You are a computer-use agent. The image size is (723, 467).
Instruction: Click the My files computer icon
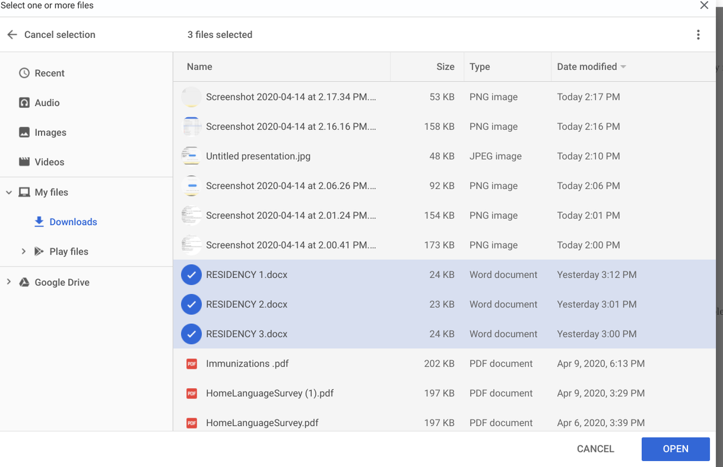[24, 192]
